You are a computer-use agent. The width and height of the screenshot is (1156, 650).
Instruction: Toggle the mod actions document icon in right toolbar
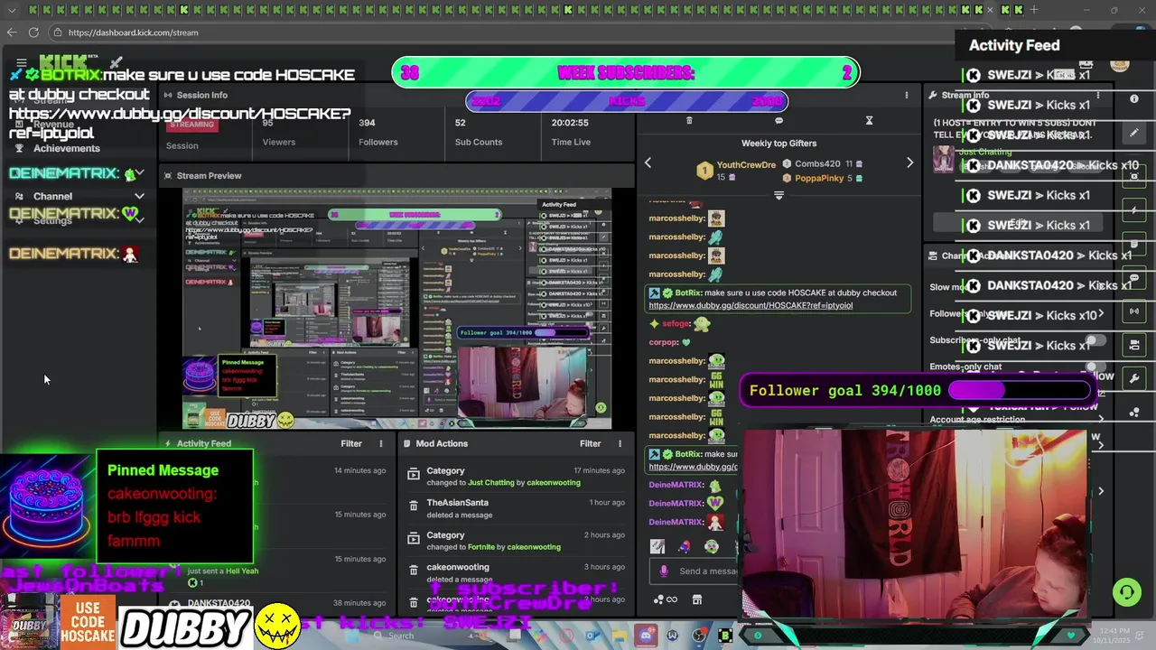(1134, 245)
